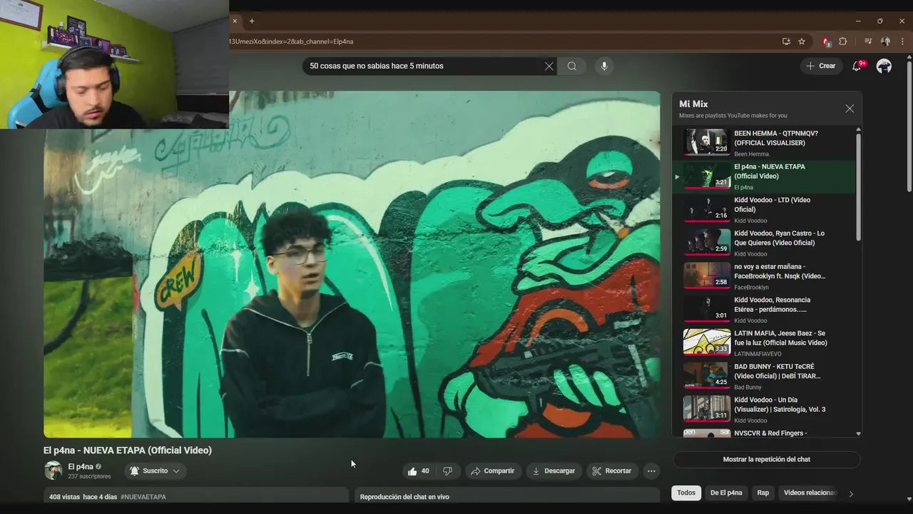Click the Descargar download button
The width and height of the screenshot is (913, 514).
click(x=554, y=470)
